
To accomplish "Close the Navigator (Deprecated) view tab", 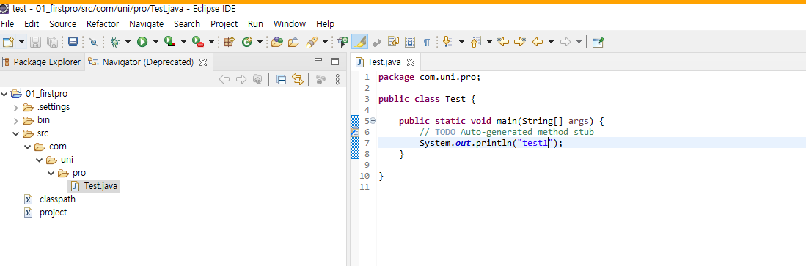I will pyautogui.click(x=203, y=62).
